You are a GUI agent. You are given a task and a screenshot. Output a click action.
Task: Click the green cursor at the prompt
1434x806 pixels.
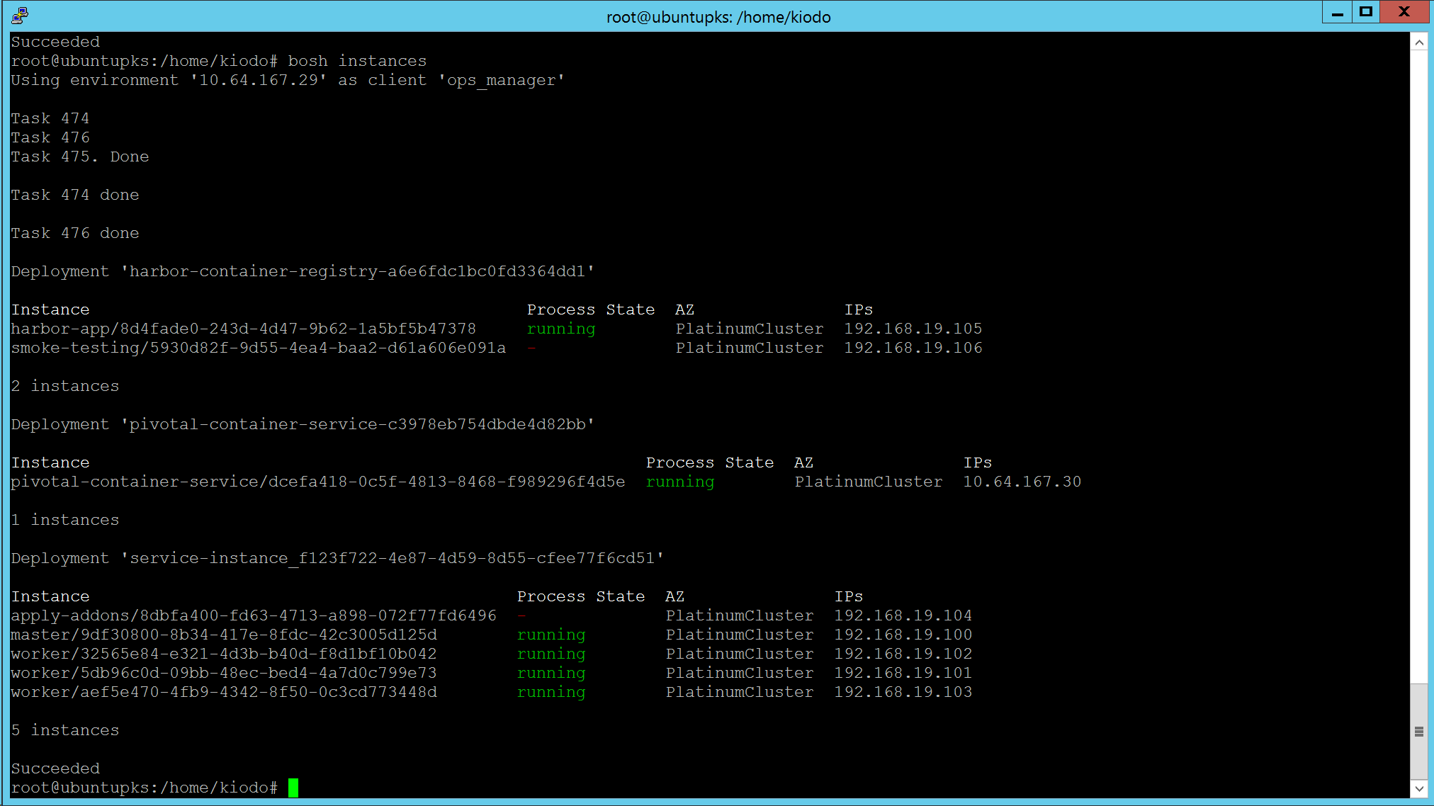coord(293,788)
